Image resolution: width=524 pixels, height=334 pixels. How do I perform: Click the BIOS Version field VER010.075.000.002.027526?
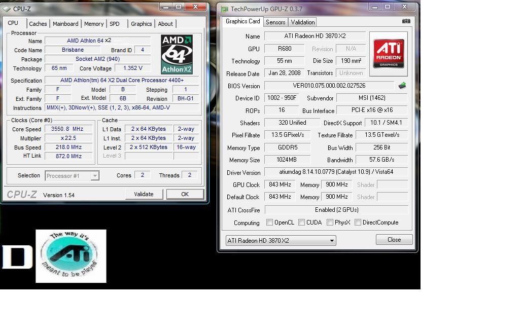(329, 86)
